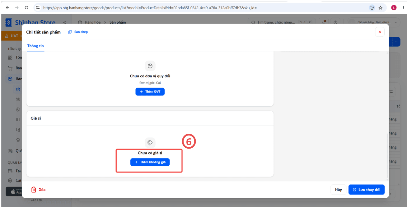Click the "Đơn vị gốc: Cái" text
This screenshot has height=207, width=407.
(150, 83)
